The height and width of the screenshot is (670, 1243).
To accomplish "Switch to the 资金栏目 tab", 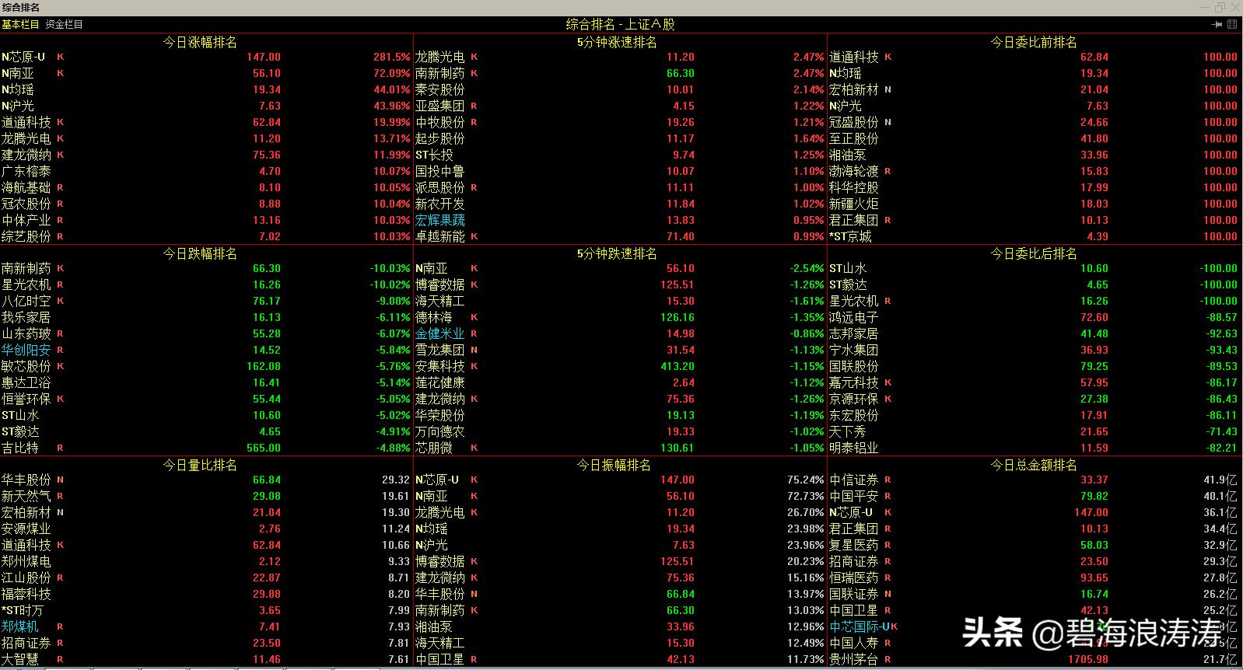I will pos(64,24).
